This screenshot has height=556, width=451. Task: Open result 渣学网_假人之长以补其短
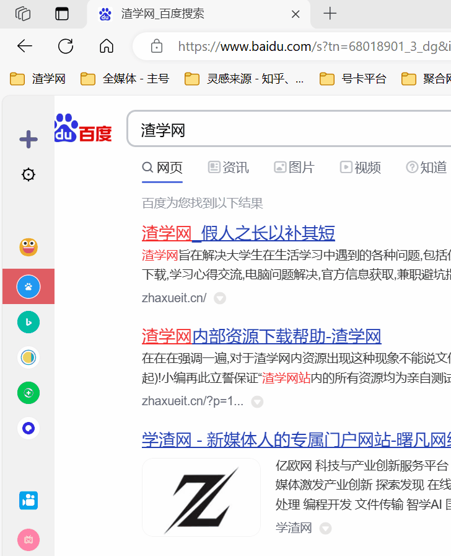click(239, 233)
